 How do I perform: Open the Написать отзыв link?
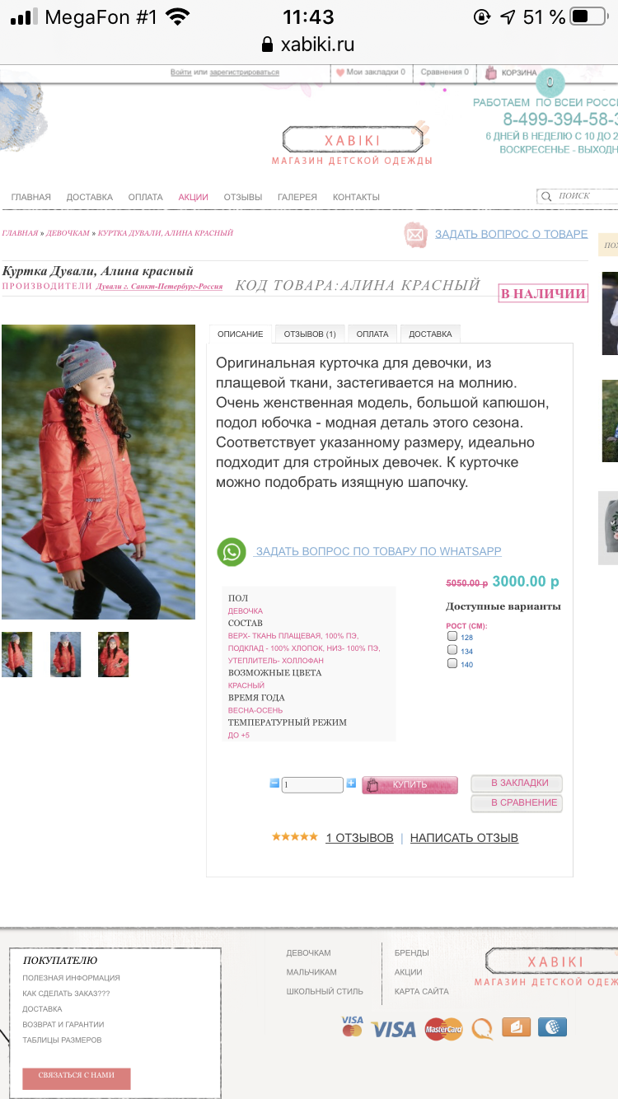(x=464, y=838)
